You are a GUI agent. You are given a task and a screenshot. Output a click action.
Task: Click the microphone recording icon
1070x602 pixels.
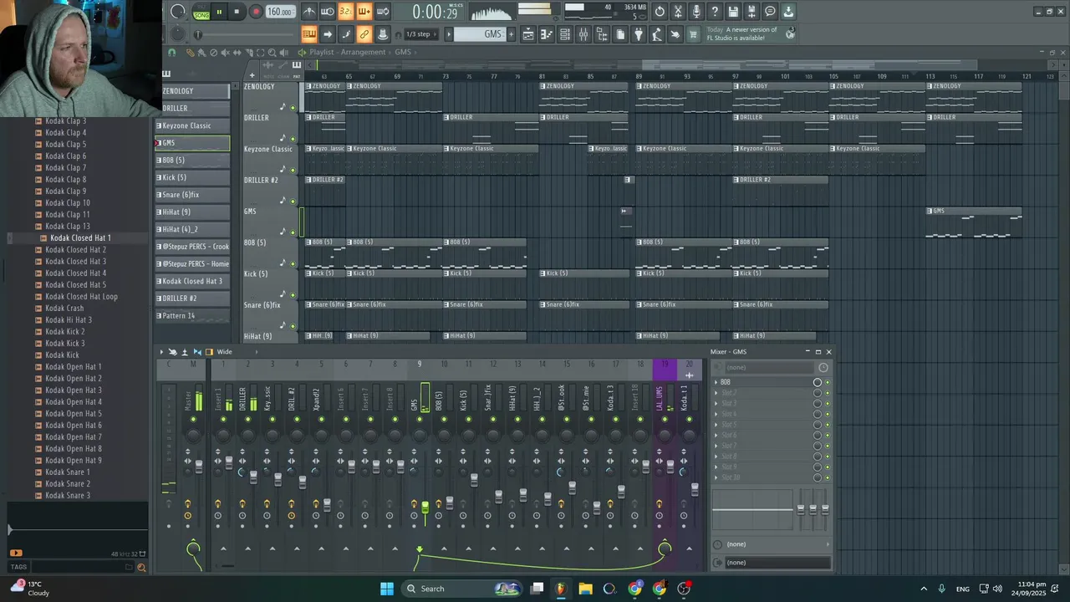[696, 12]
